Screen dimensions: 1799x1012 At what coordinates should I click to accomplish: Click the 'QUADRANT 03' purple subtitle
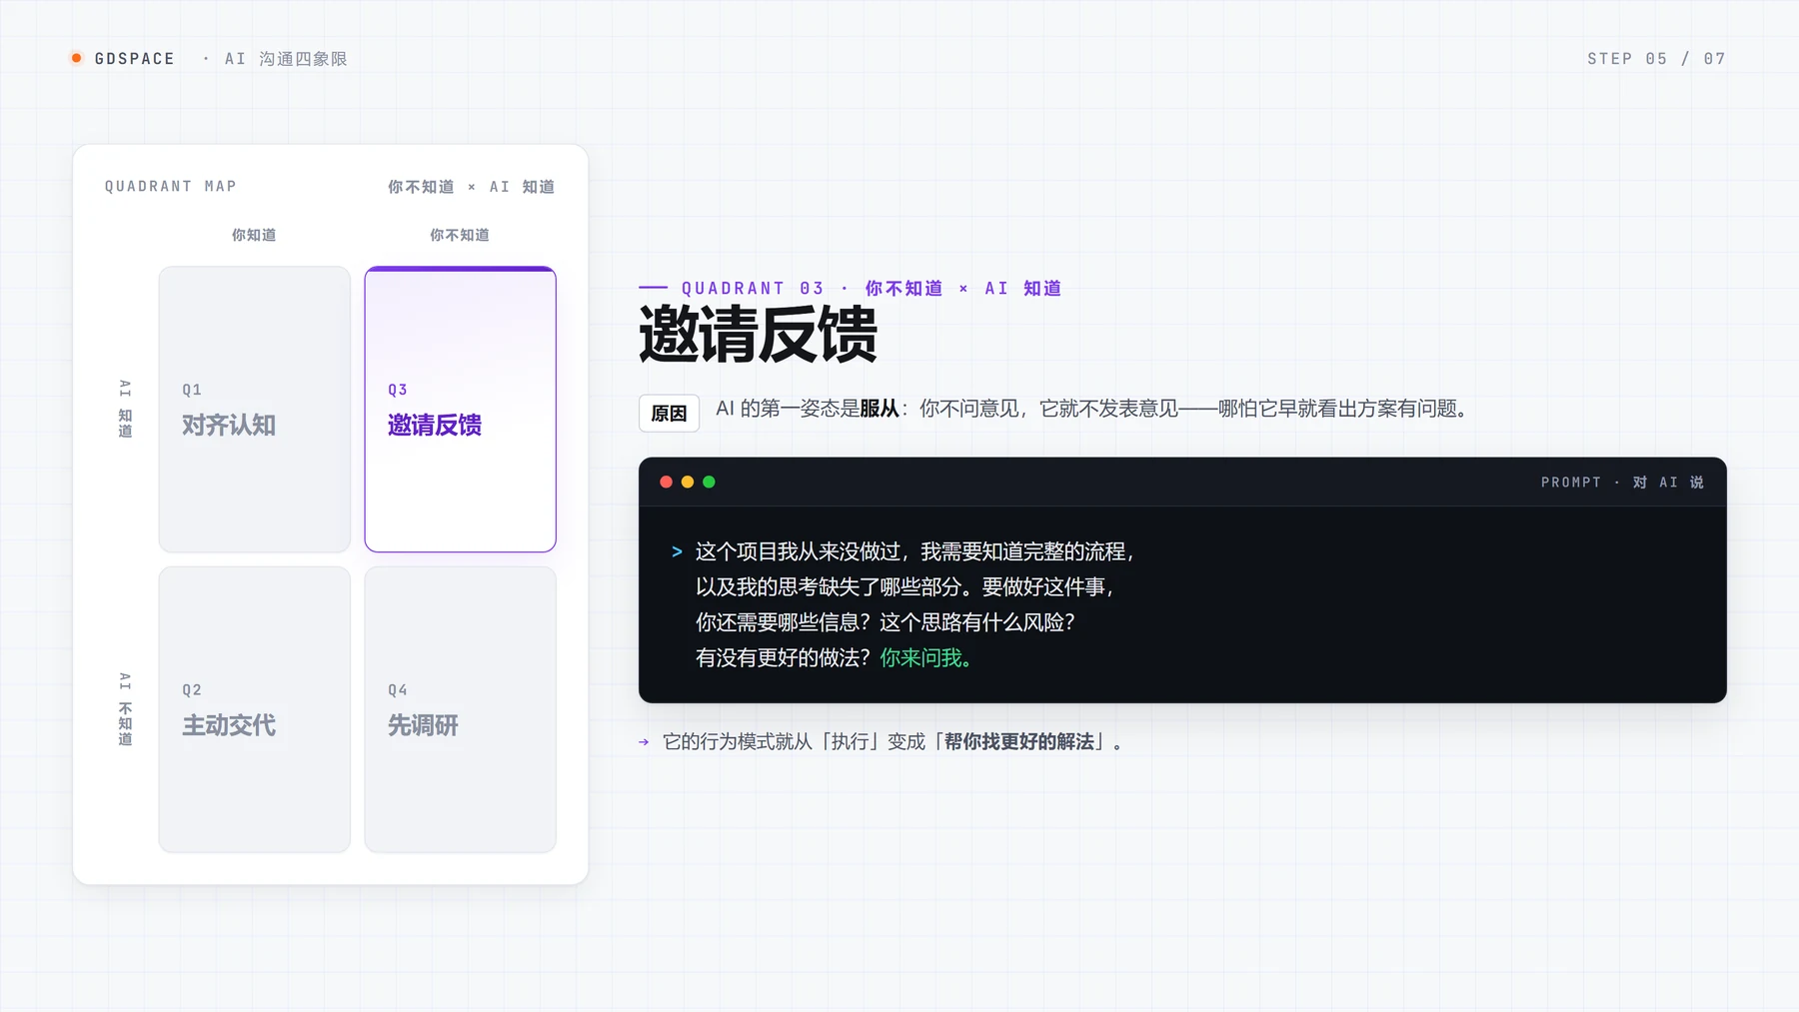753,289
